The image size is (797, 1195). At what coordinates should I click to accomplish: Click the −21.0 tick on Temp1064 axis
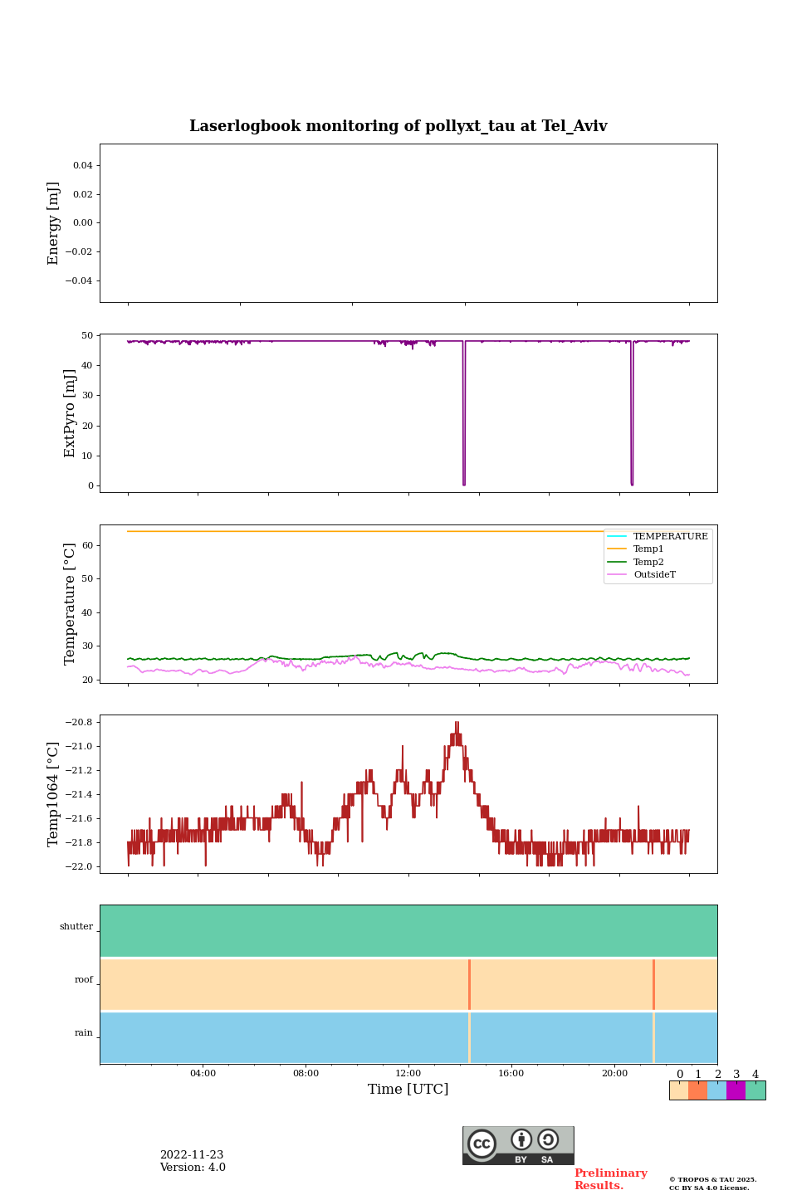[x=80, y=746]
